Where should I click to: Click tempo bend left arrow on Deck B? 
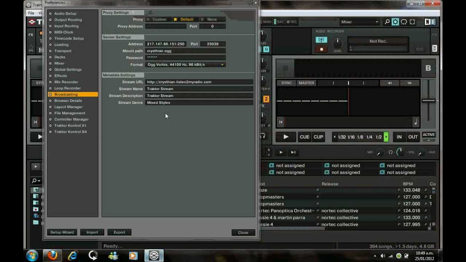[x=390, y=83]
